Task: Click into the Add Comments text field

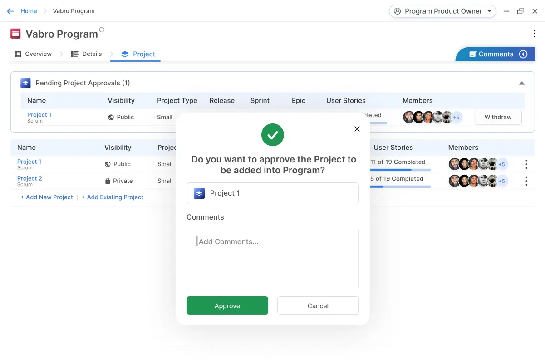Action: tap(272, 259)
